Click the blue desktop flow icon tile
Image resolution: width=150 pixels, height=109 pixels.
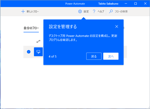pyautogui.click(x=38, y=52)
